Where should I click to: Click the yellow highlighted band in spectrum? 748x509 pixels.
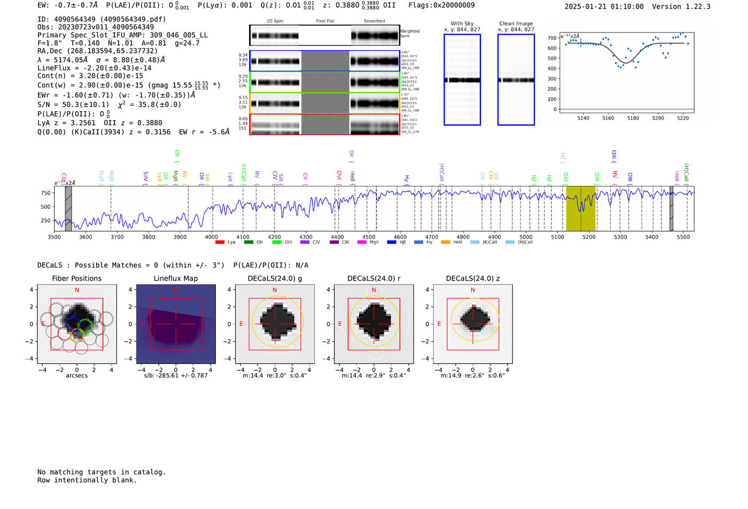click(x=581, y=208)
